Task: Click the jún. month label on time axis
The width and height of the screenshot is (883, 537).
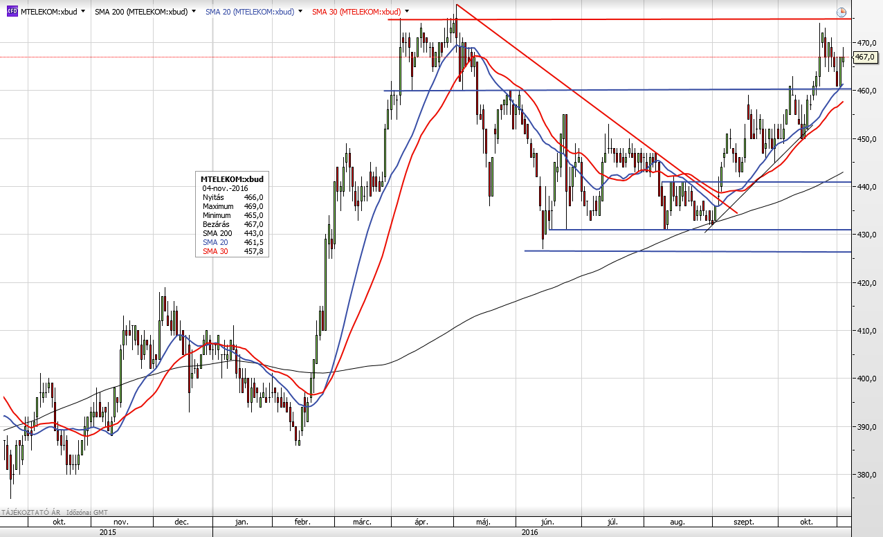Action: click(x=548, y=522)
